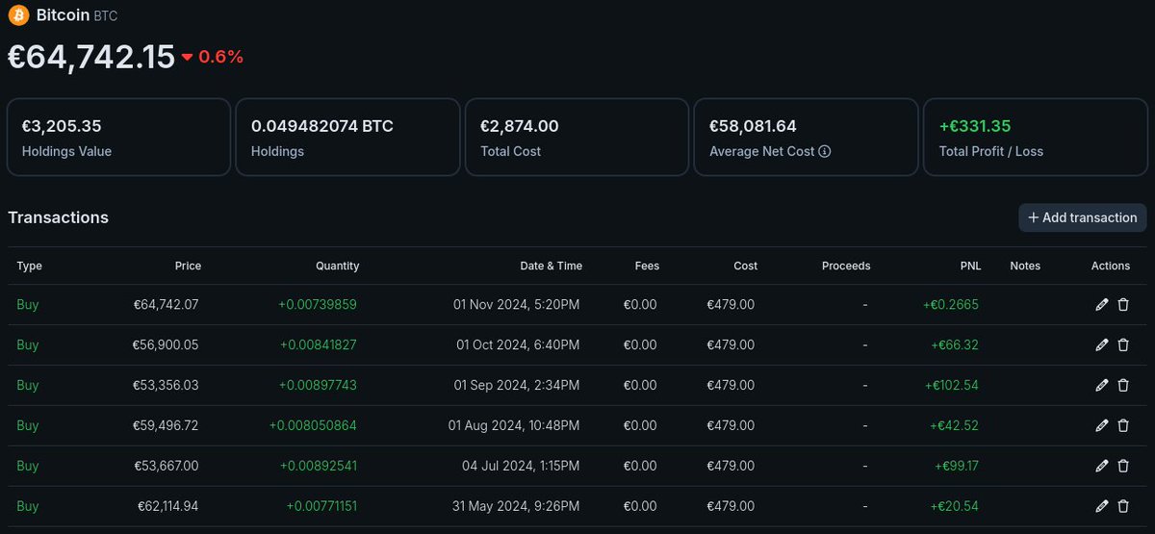Click quantity +0.00739859

tap(318, 305)
